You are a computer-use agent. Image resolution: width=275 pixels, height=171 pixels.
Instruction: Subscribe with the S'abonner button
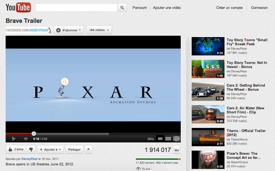(x=69, y=30)
